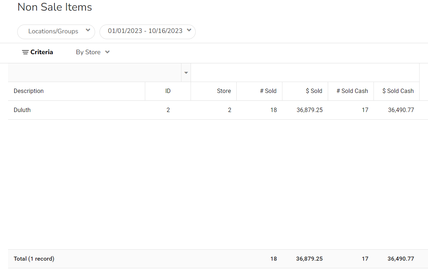Viewport: 428px width, 272px height.
Task: Click the # Sold Cash header
Action: [x=352, y=91]
